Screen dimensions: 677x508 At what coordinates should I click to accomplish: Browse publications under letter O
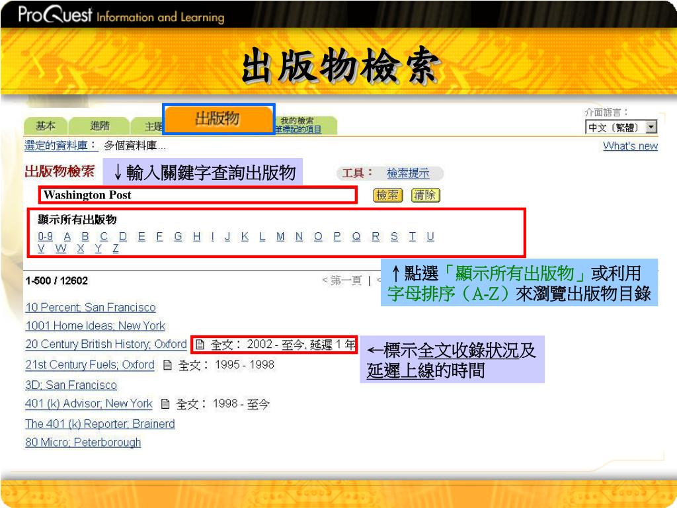[x=318, y=236]
